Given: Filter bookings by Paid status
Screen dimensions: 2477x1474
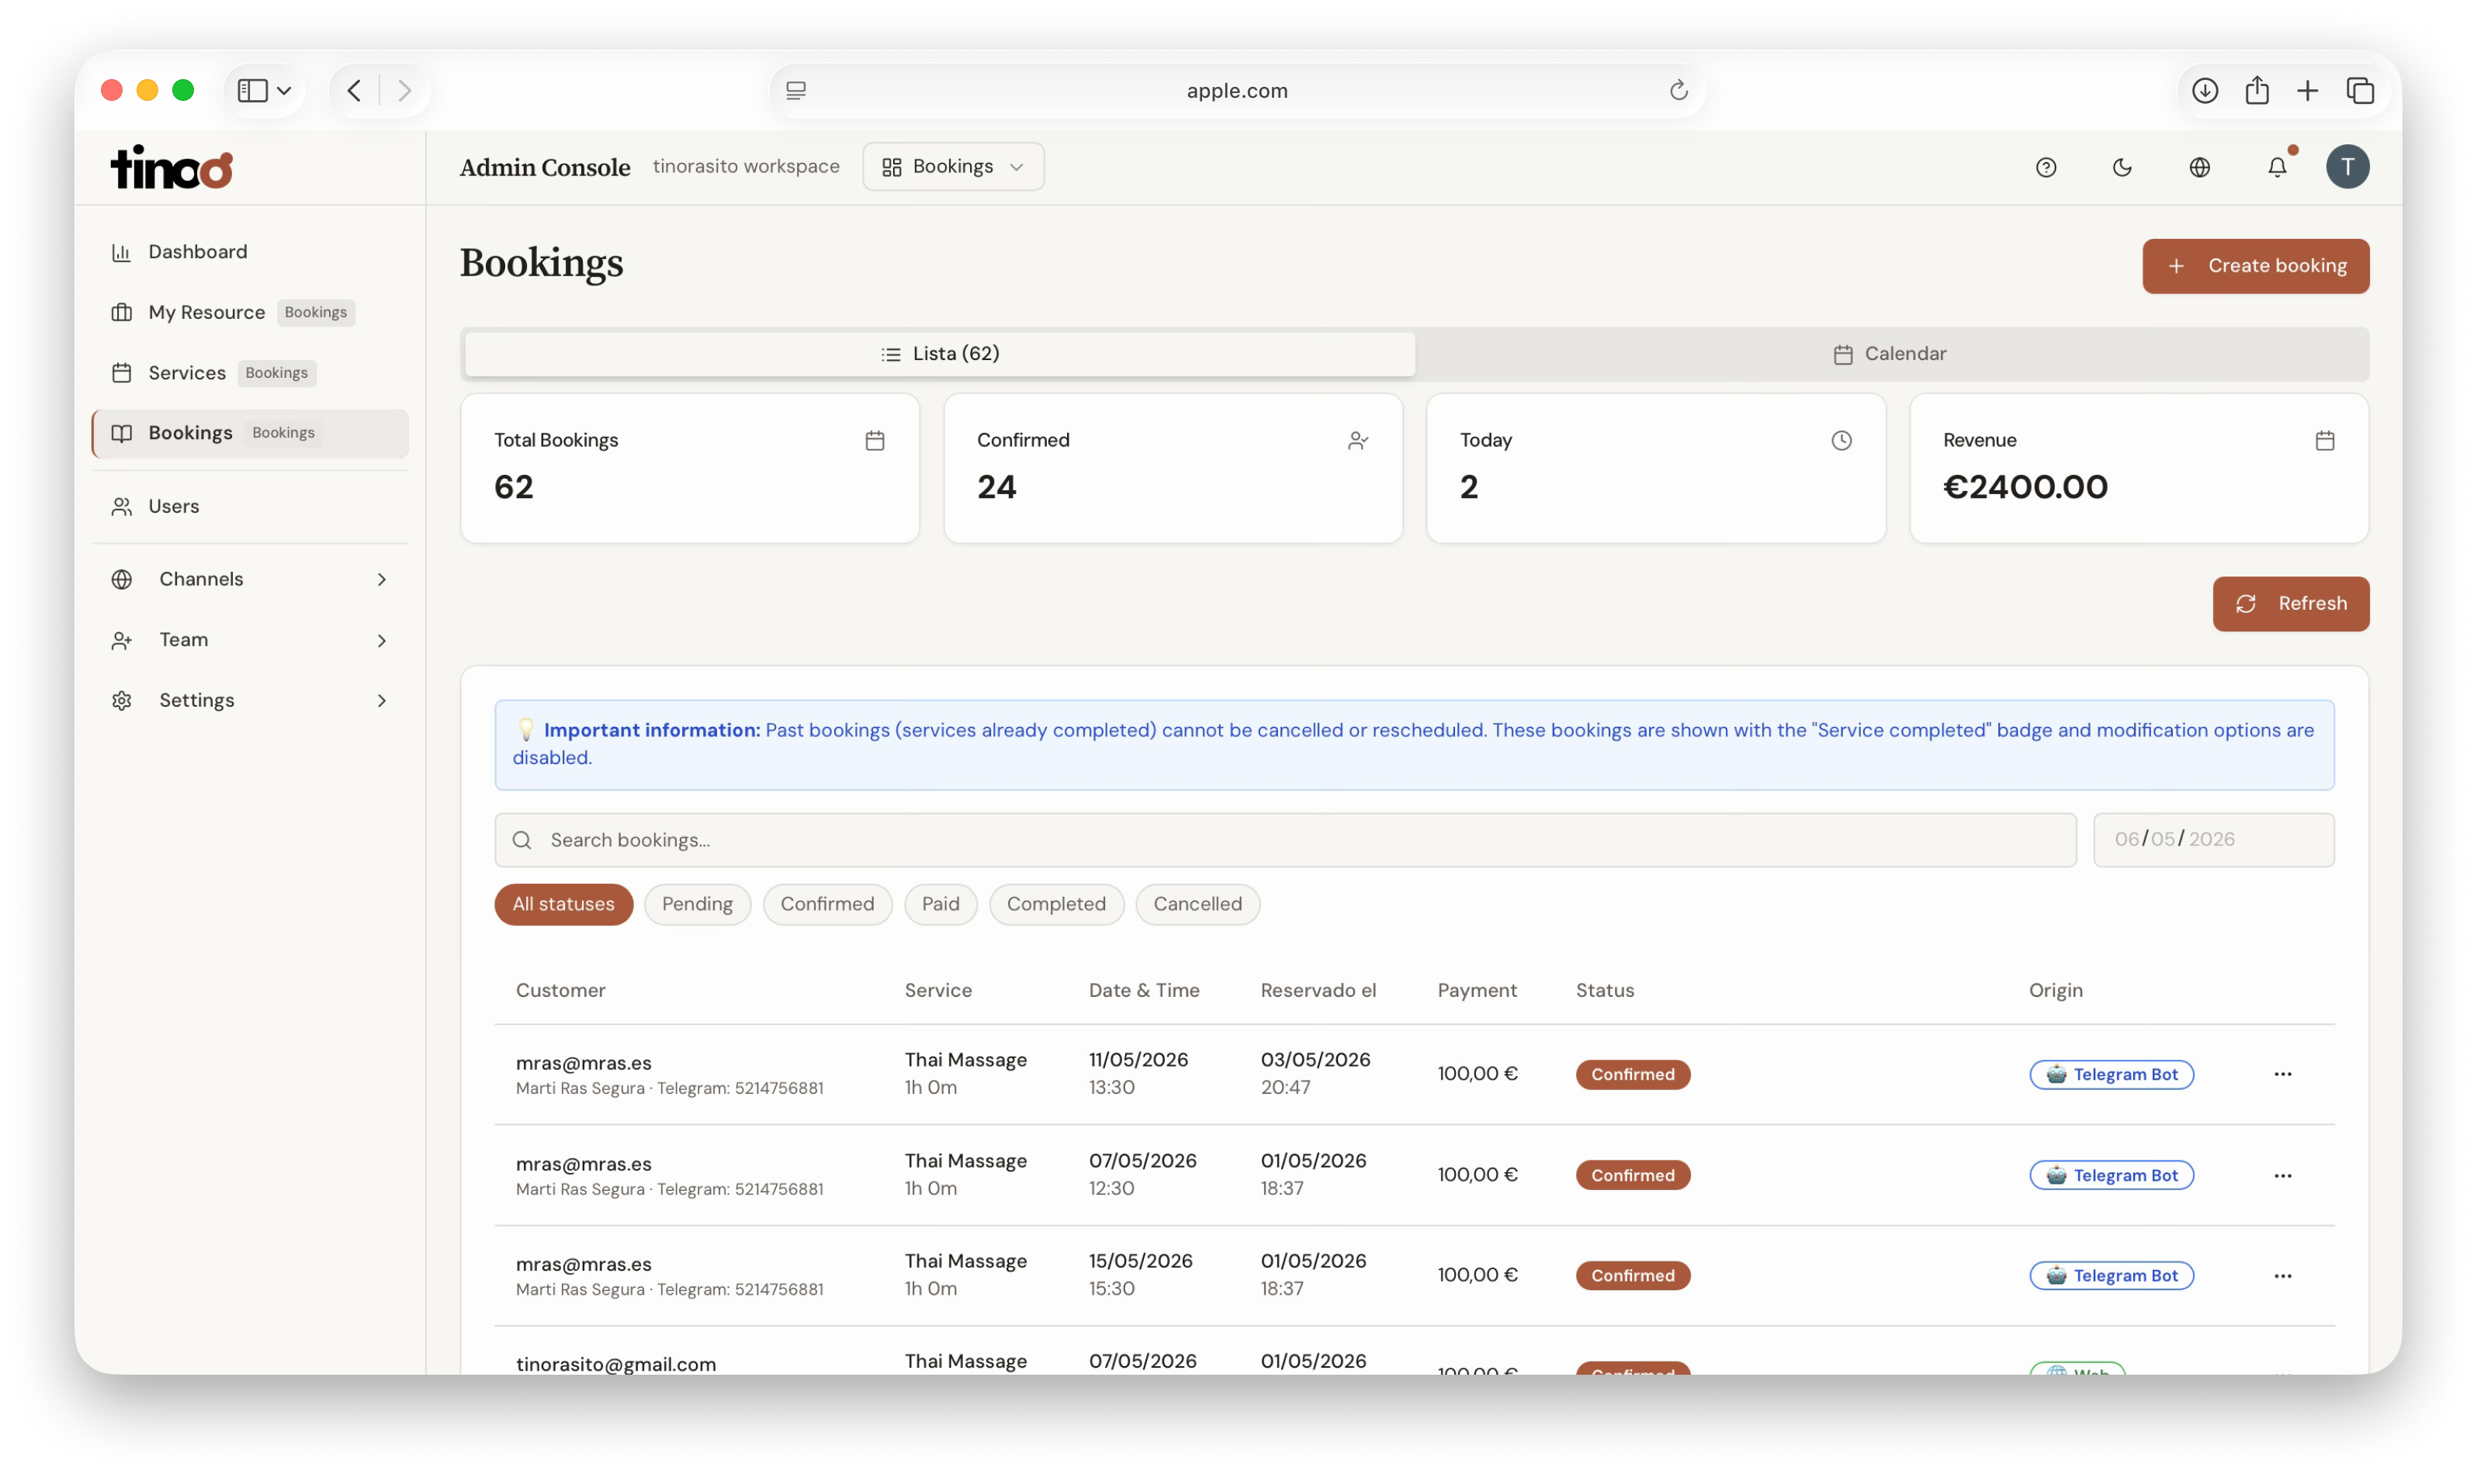Looking at the screenshot, I should (x=940, y=905).
